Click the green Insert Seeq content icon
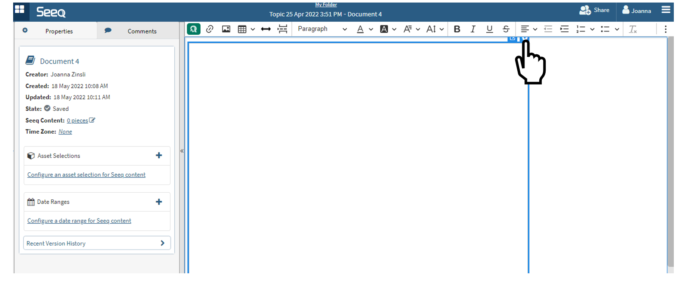 click(193, 29)
